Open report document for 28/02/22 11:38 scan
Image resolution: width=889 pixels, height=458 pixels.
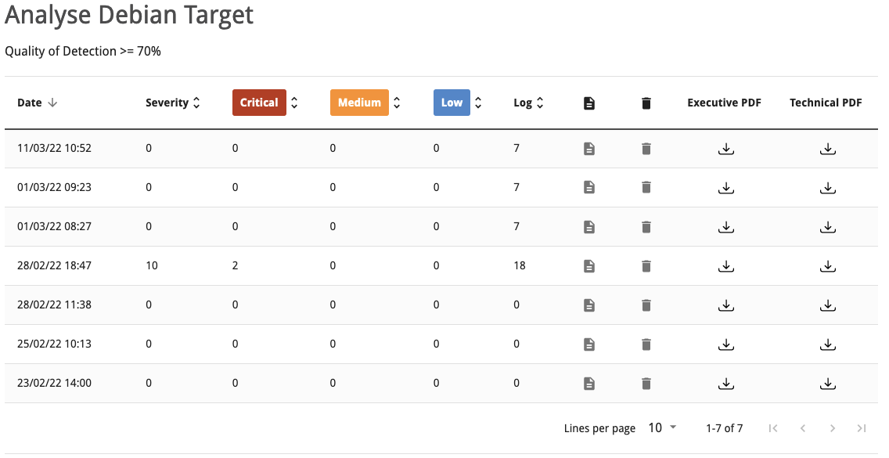(x=589, y=305)
